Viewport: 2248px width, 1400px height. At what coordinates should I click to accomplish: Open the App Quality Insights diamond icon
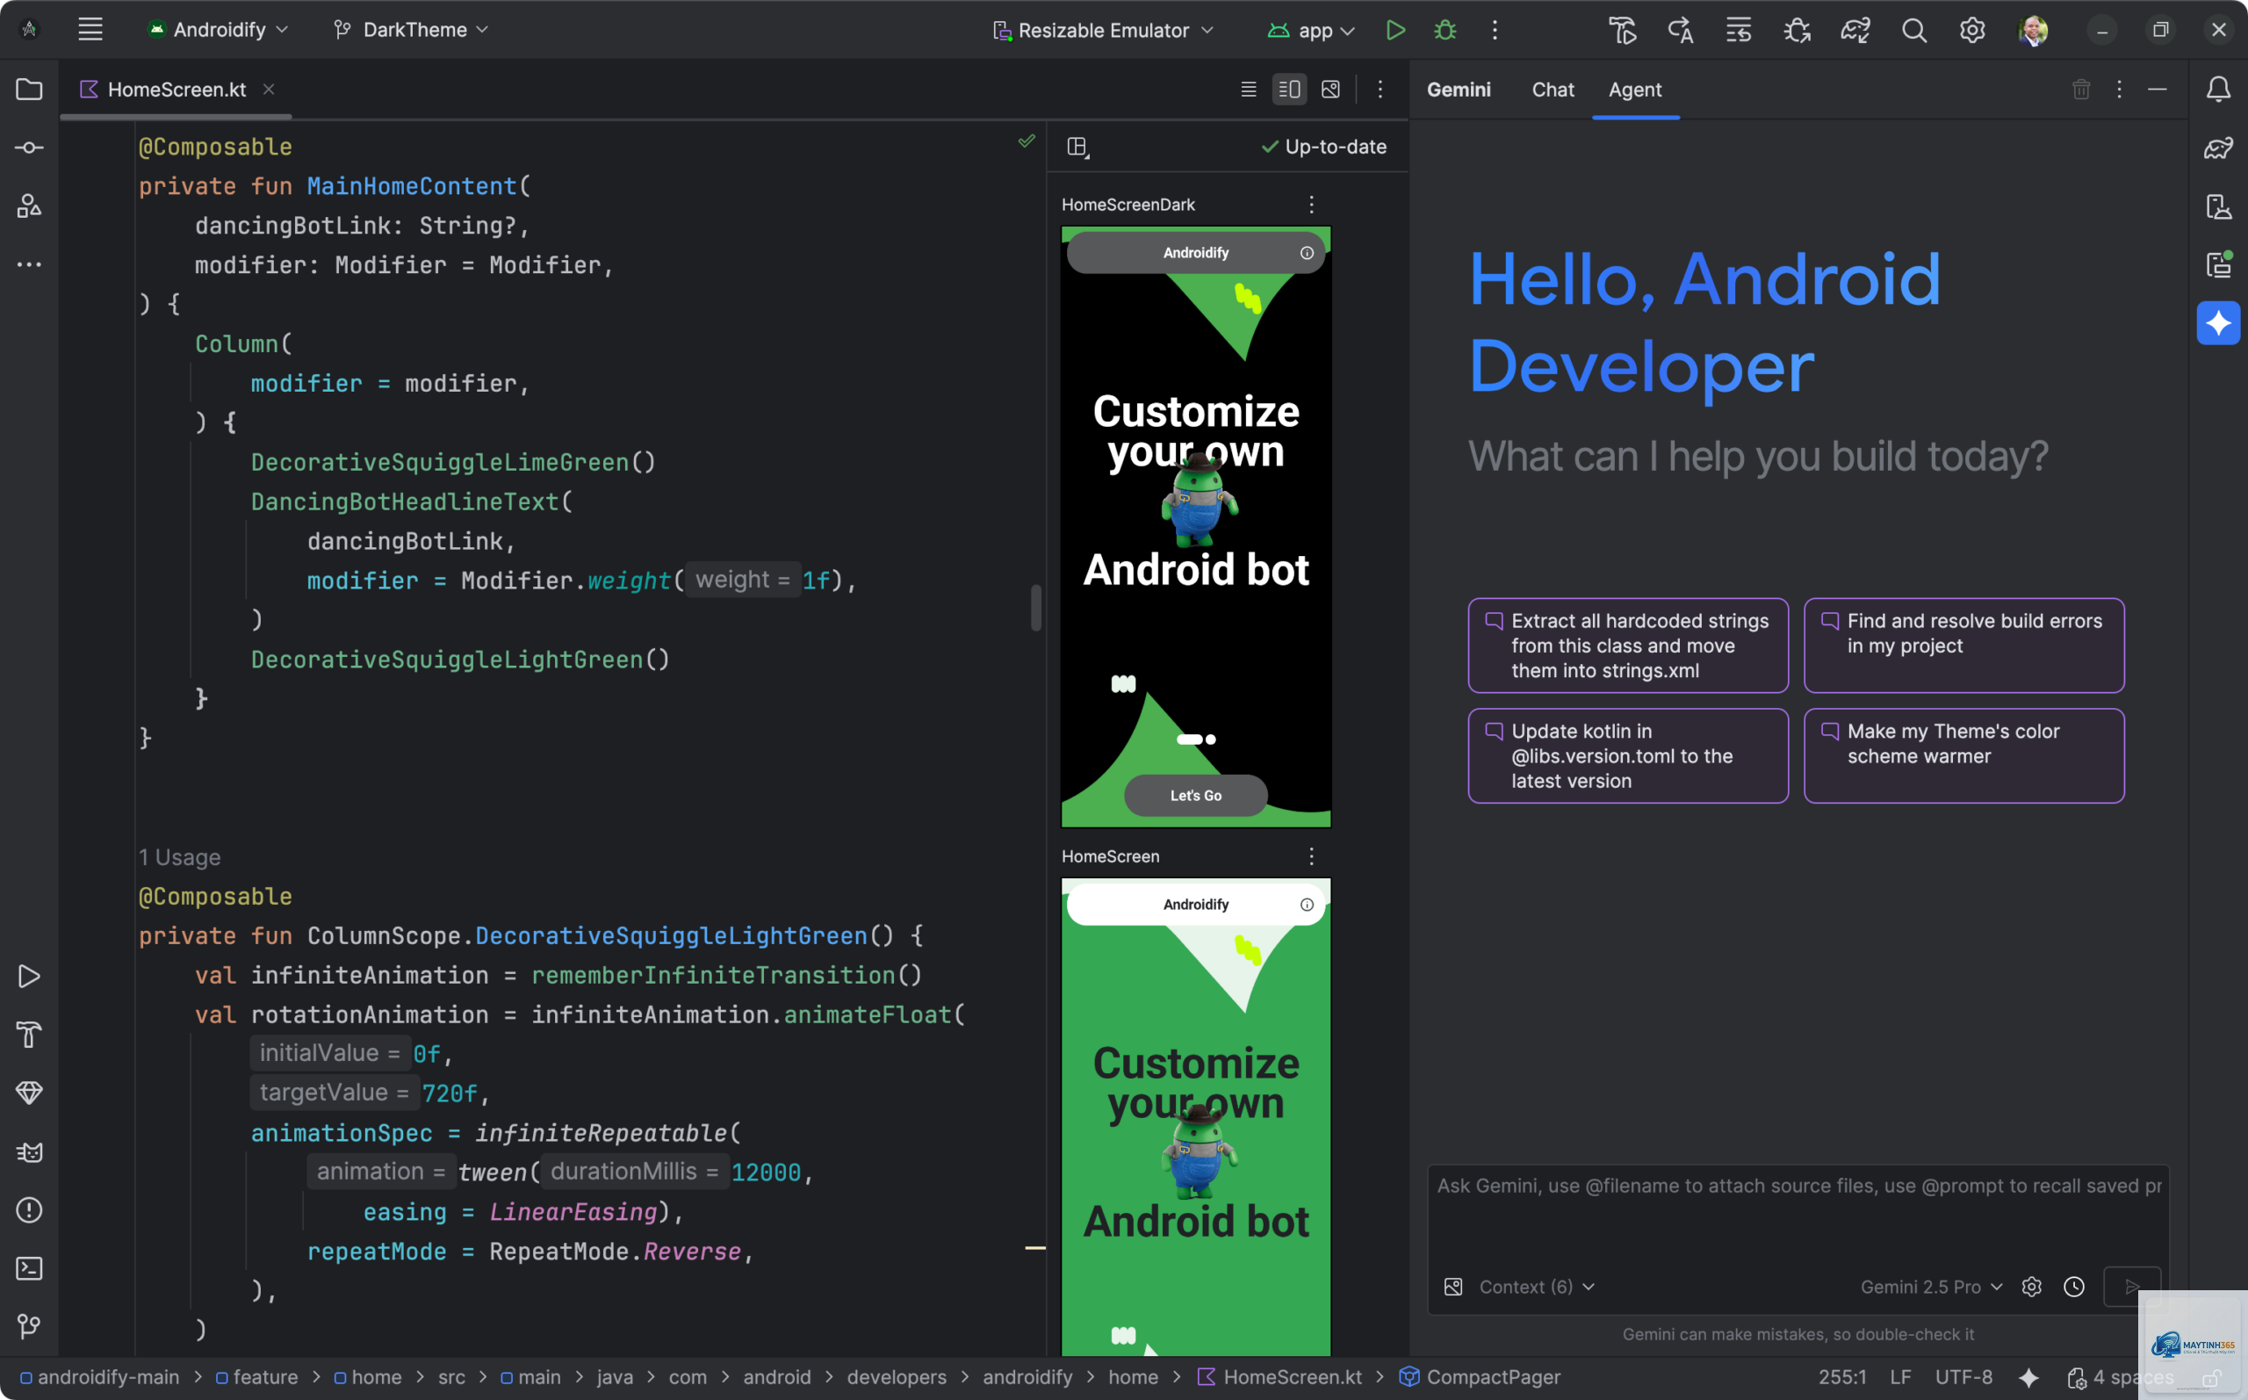pos(29,1093)
